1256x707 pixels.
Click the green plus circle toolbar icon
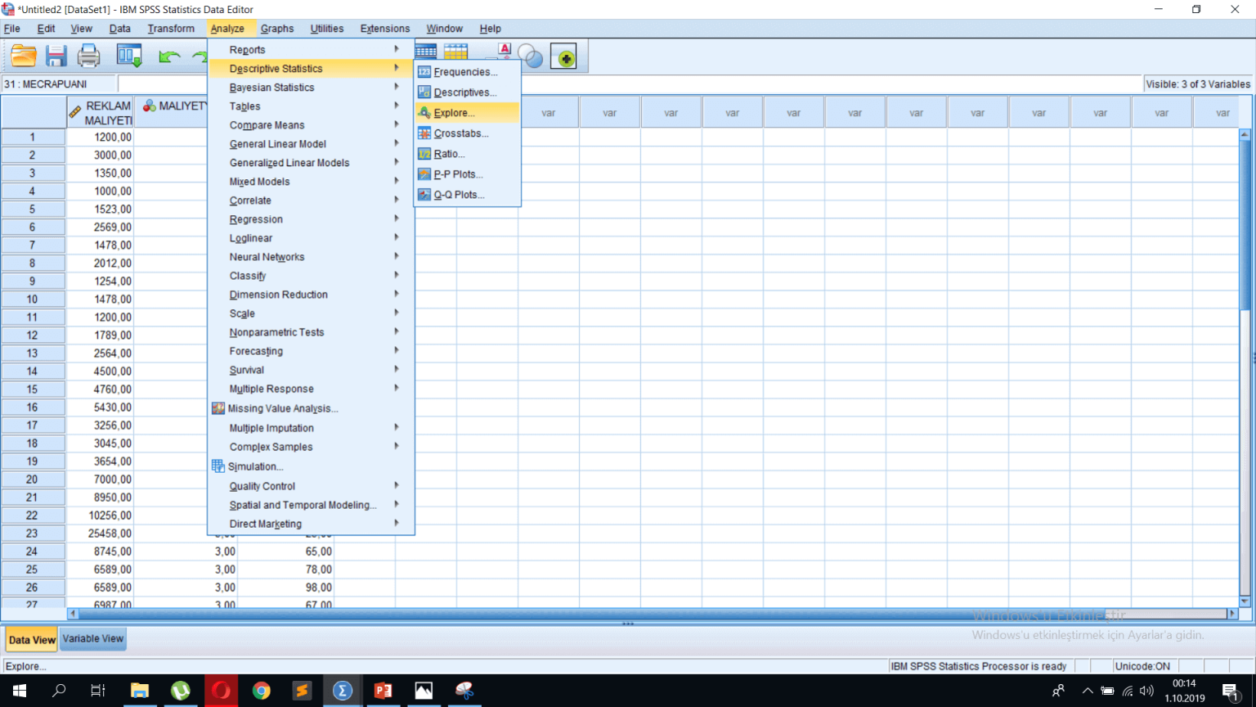tap(563, 57)
